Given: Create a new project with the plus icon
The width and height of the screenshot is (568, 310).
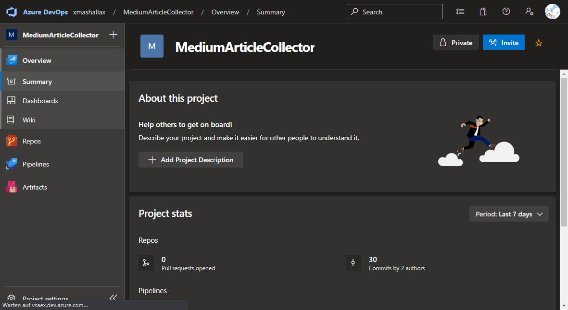Looking at the screenshot, I should coord(113,35).
